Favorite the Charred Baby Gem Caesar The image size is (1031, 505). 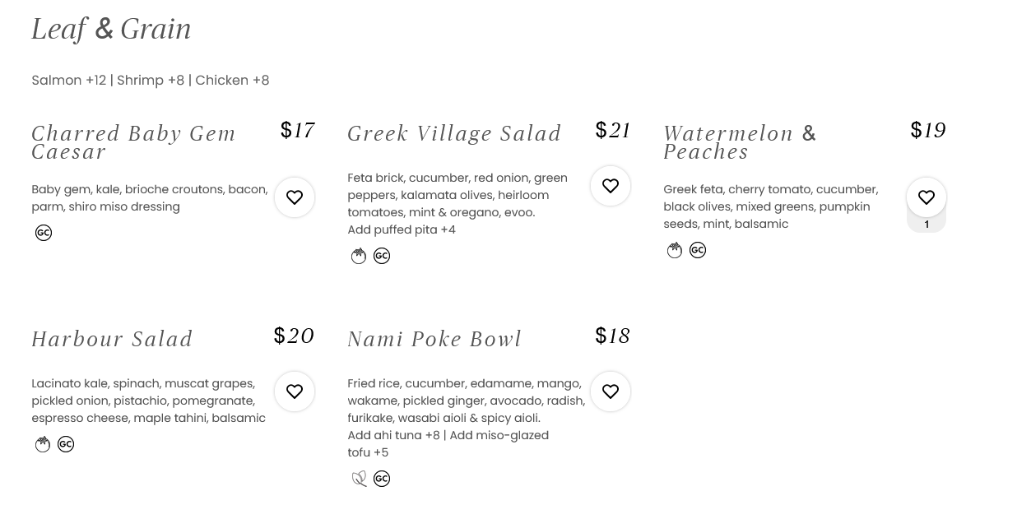coord(295,197)
